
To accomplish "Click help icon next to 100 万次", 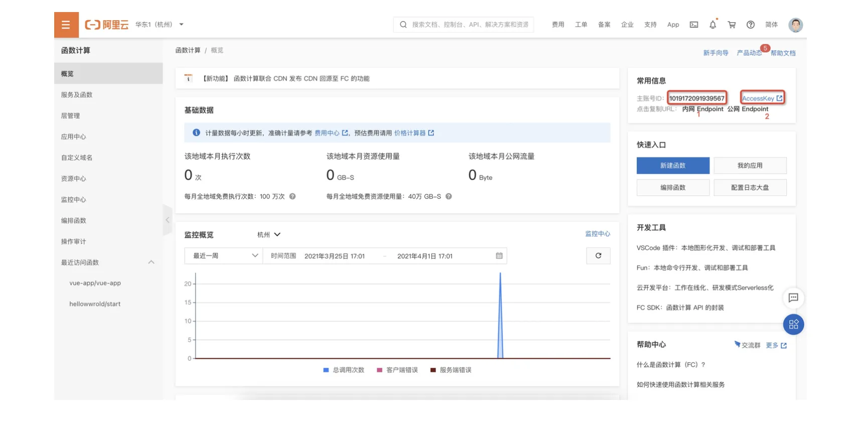I will (293, 196).
